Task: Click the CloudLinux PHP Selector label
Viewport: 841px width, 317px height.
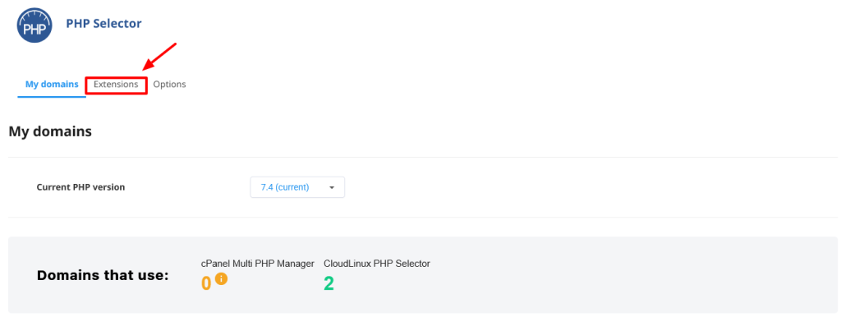Action: pyautogui.click(x=377, y=264)
